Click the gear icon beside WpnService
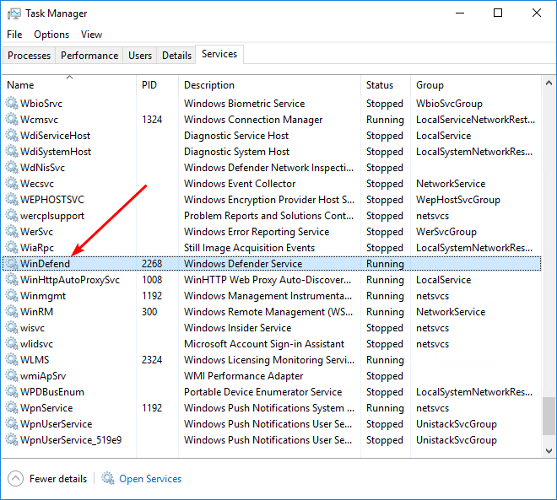 (x=12, y=408)
